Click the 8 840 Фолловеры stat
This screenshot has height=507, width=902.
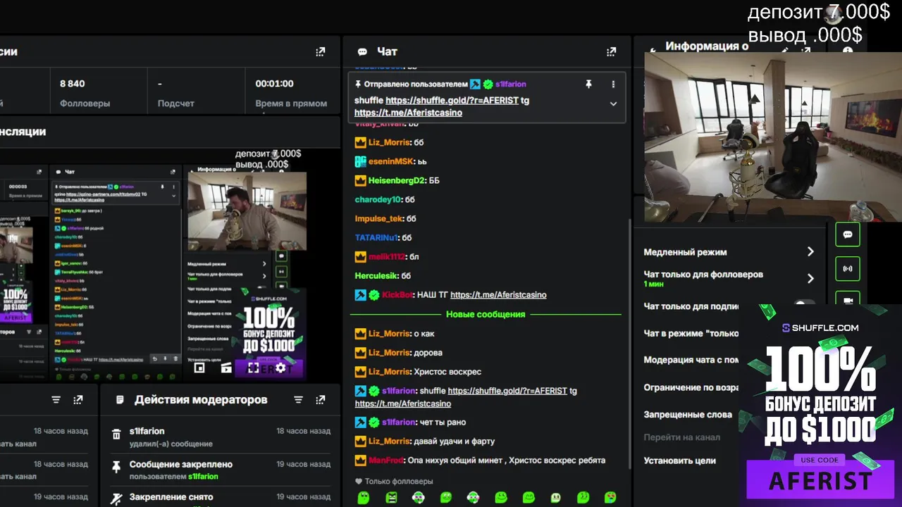point(85,93)
